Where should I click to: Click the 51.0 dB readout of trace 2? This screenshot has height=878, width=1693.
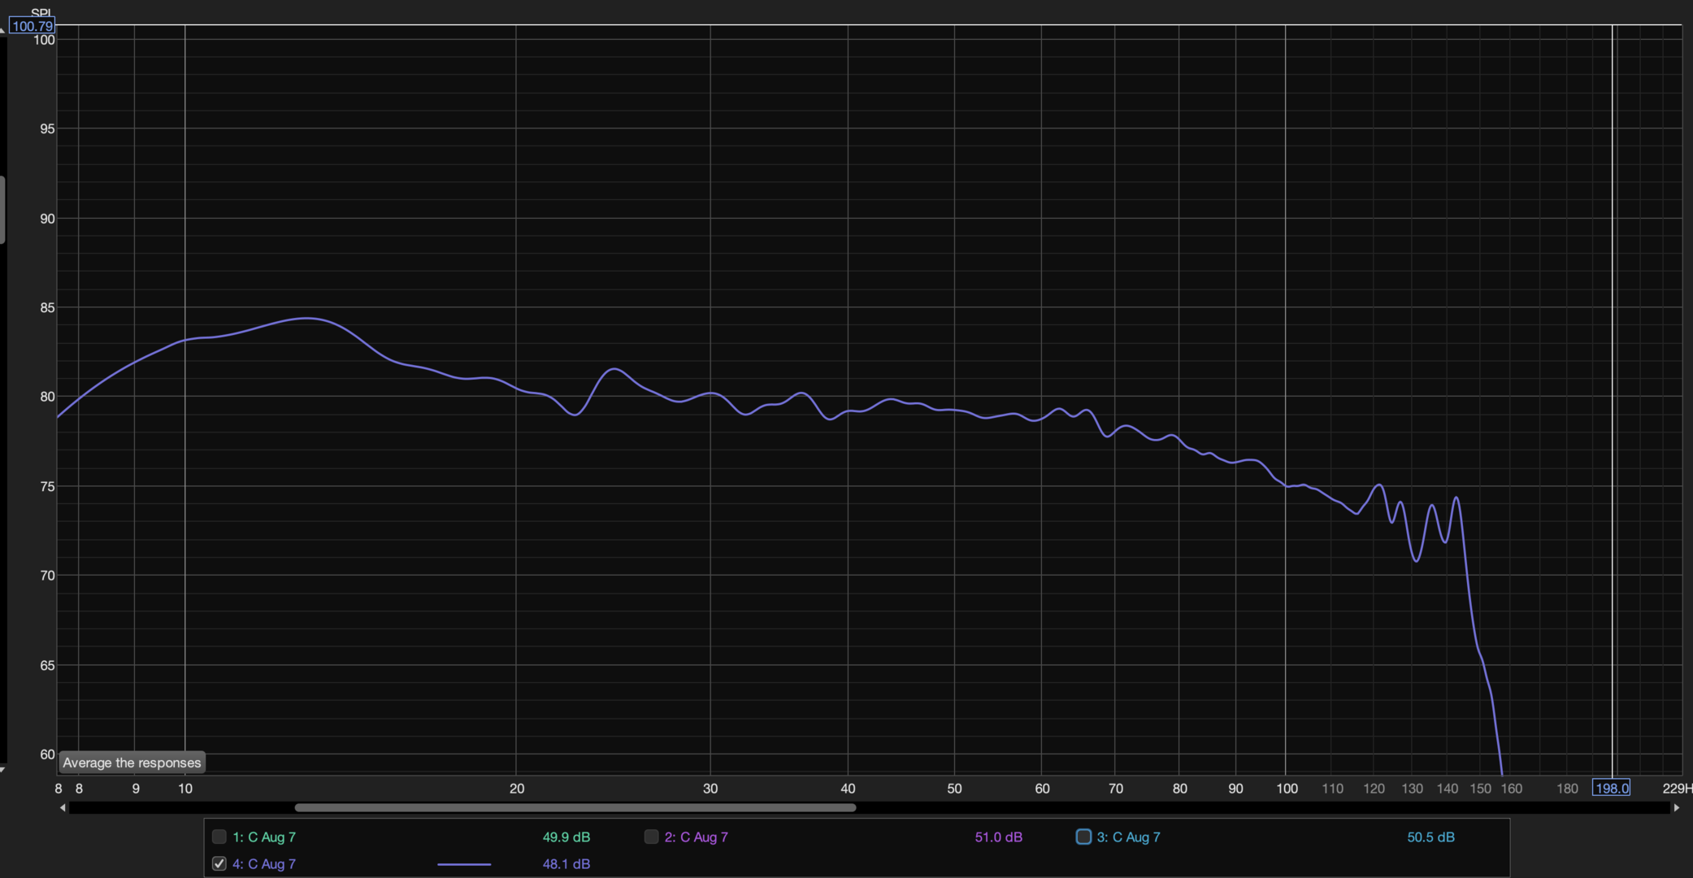click(998, 837)
